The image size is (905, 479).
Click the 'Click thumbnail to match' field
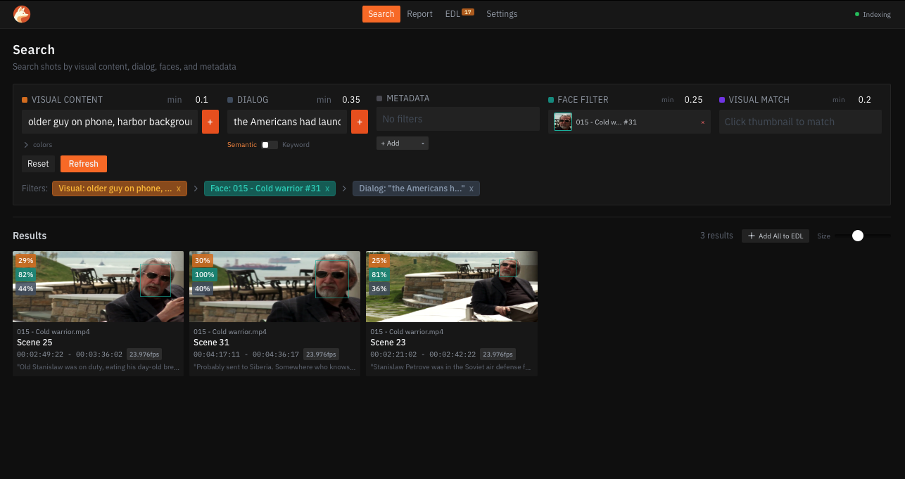pyautogui.click(x=800, y=121)
